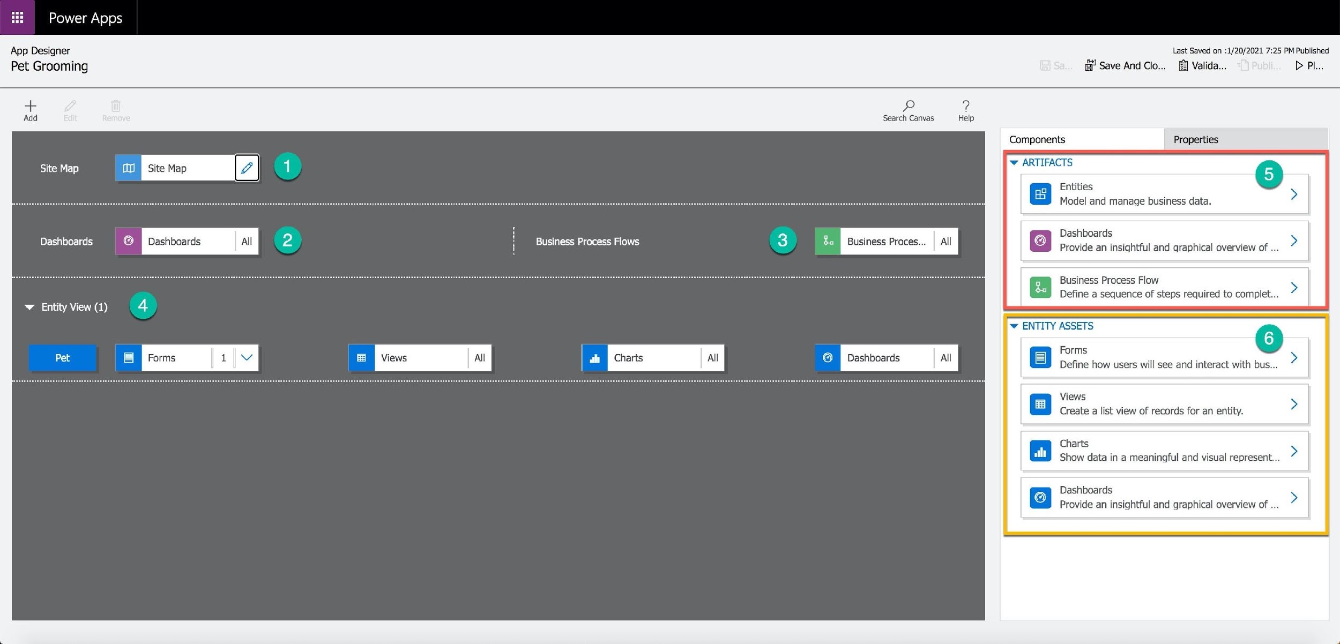
Task: Click the Remove trash icon
Action: click(116, 106)
